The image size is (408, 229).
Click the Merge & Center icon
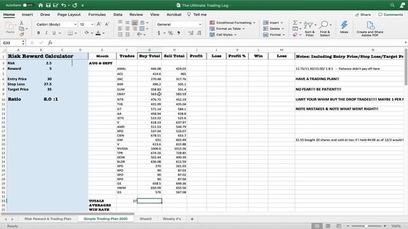[x=142, y=29]
